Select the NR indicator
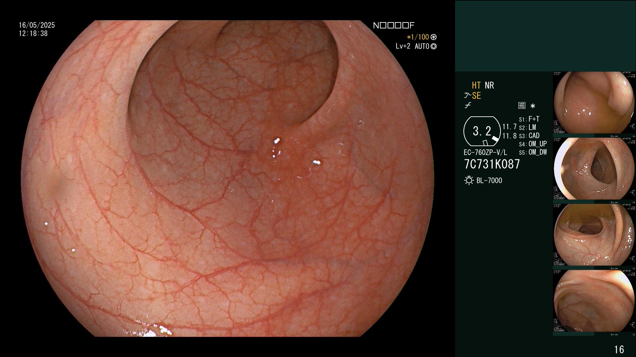This screenshot has width=636, height=357. [489, 85]
